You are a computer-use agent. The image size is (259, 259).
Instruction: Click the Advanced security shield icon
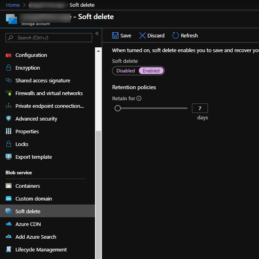pos(9,119)
